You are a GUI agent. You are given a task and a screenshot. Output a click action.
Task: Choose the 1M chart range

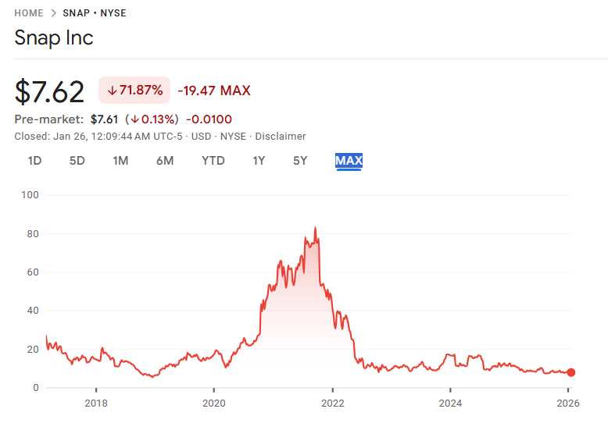click(120, 161)
